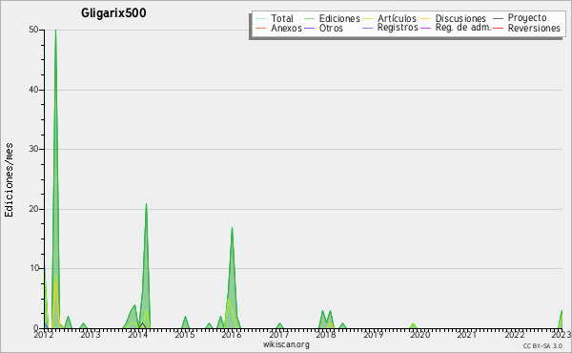The height and width of the screenshot is (353, 572).
Task: Click the Ediciones/mes axis label
Action: click(x=9, y=180)
